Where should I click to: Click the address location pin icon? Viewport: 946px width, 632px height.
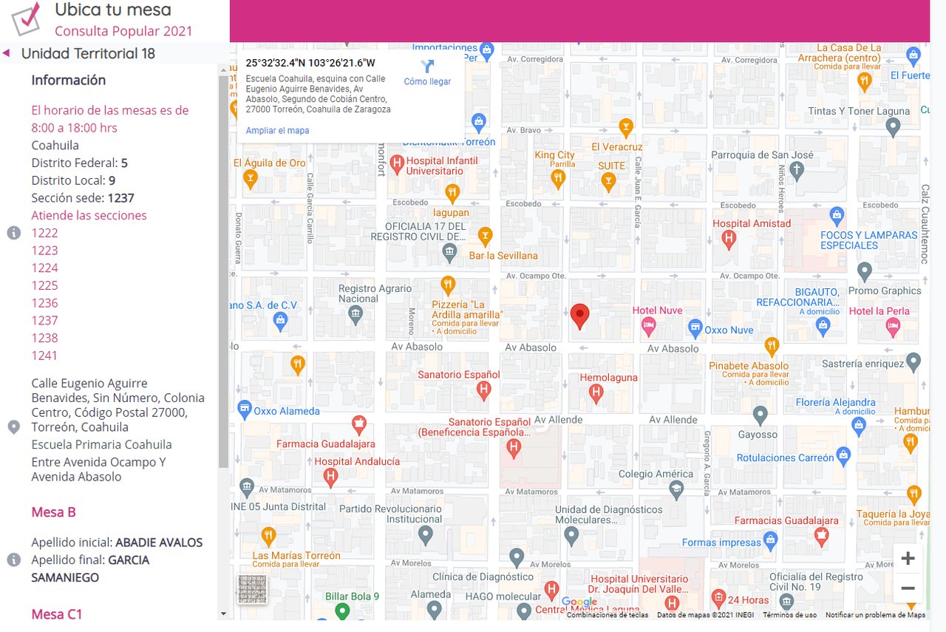tap(13, 427)
